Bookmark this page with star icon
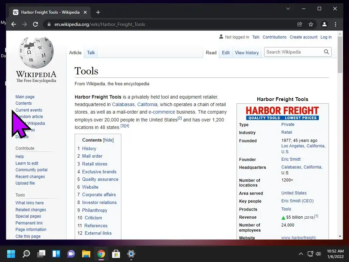The image size is (349, 262). (x=311, y=24)
